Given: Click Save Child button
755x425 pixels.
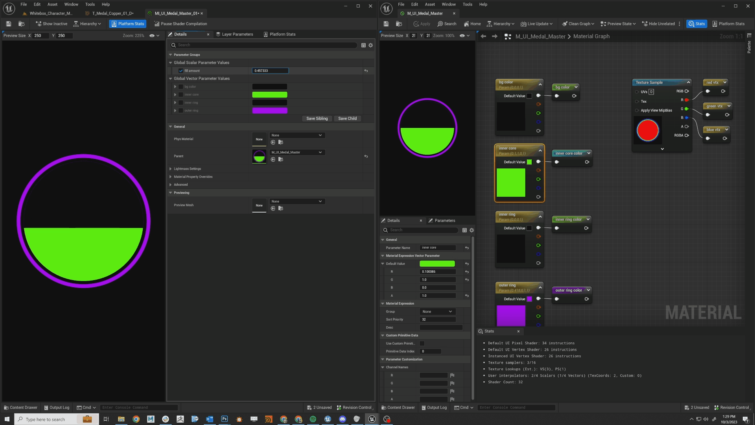Looking at the screenshot, I should tap(347, 118).
